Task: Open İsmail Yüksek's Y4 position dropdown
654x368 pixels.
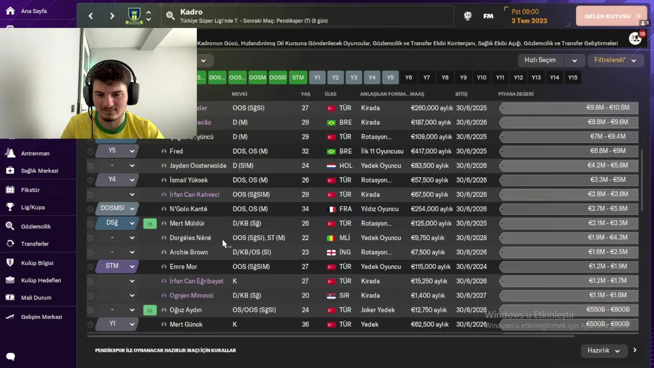Action: click(117, 179)
